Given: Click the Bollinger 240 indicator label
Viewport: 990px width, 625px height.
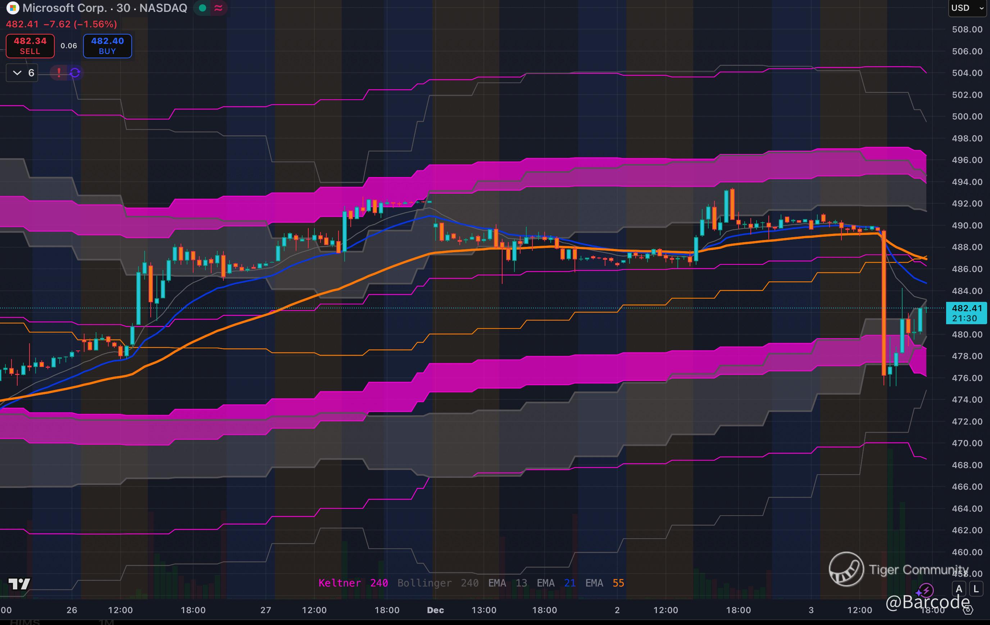Looking at the screenshot, I should click(x=437, y=583).
